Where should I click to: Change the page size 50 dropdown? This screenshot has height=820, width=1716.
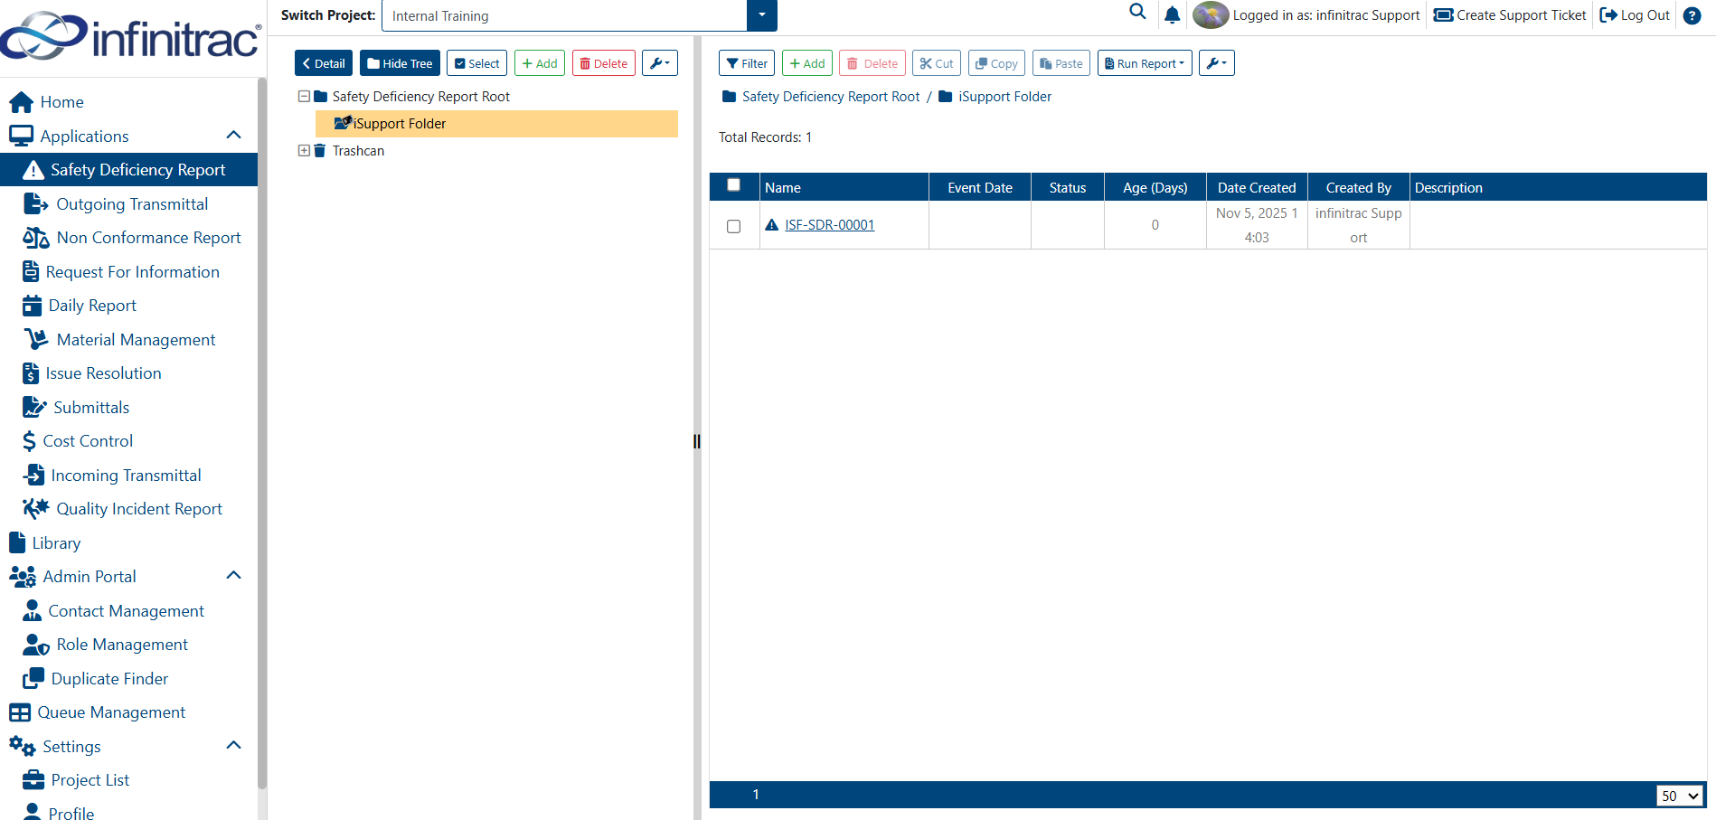(x=1680, y=796)
